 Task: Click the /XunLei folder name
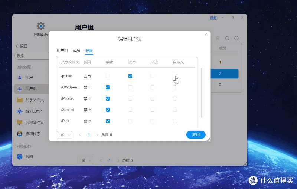(67, 110)
